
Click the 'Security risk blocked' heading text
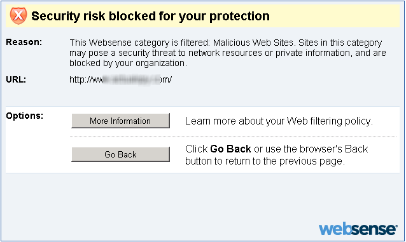point(150,16)
